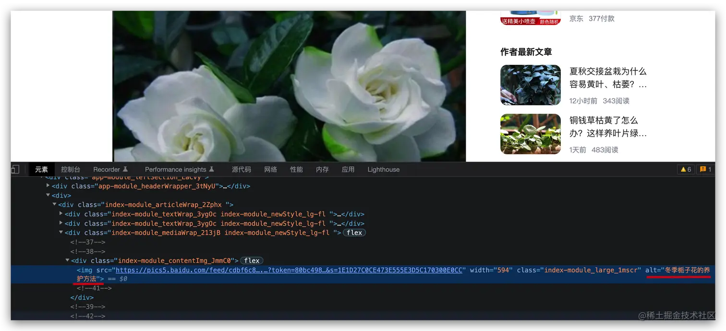Expand the app-module_headerWrapper_3tNyU div
The width and height of the screenshot is (726, 331).
[48, 186]
